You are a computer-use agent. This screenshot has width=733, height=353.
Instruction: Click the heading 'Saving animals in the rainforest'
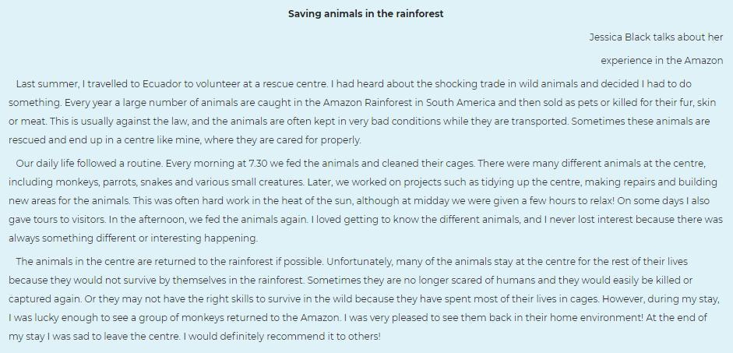365,13
